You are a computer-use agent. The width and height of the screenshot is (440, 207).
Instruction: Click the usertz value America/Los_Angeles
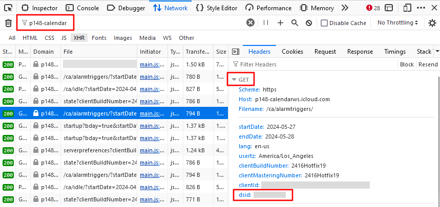tap(286, 156)
